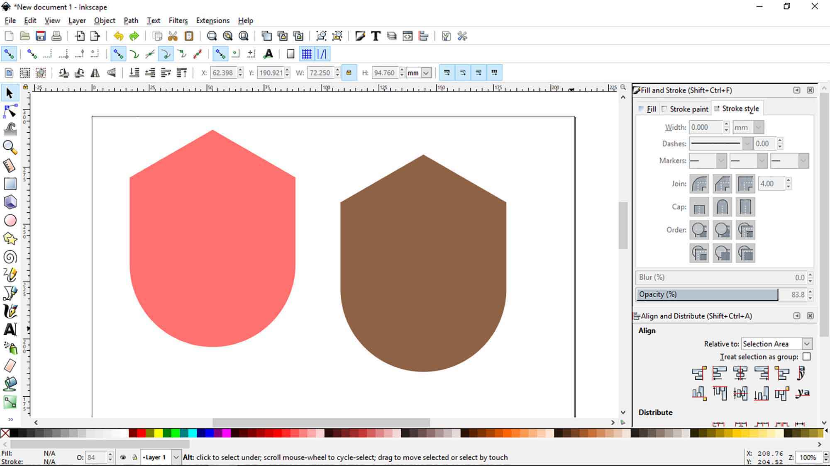
Task: Open the XML editor icon
Action: click(408, 36)
